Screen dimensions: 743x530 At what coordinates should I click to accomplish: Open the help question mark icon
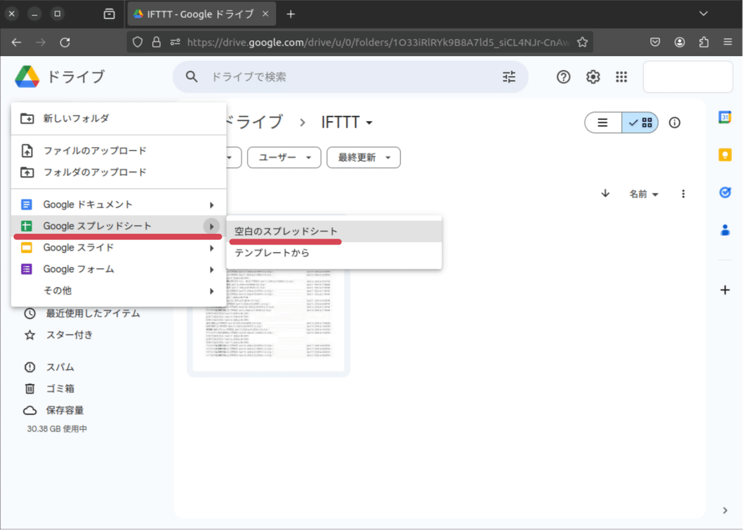[x=563, y=77]
